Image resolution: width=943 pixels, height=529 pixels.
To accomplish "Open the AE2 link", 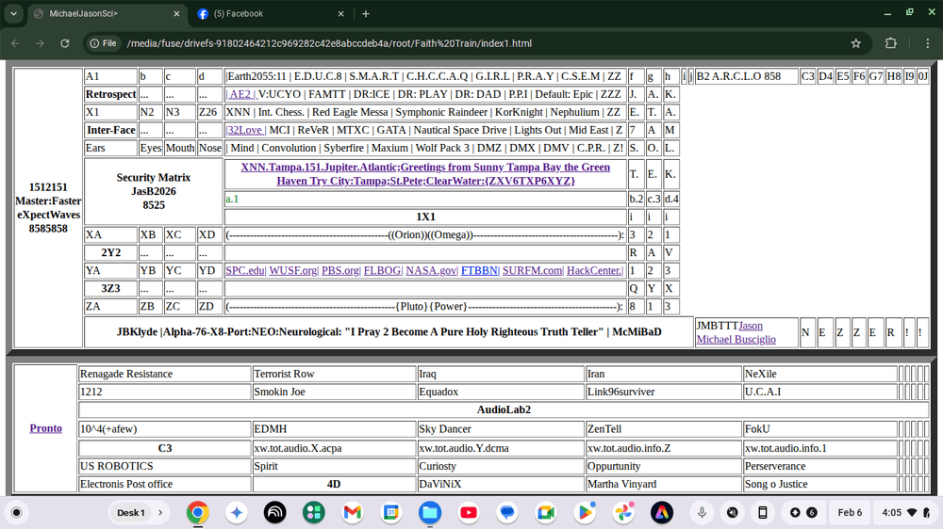I will click(x=241, y=94).
